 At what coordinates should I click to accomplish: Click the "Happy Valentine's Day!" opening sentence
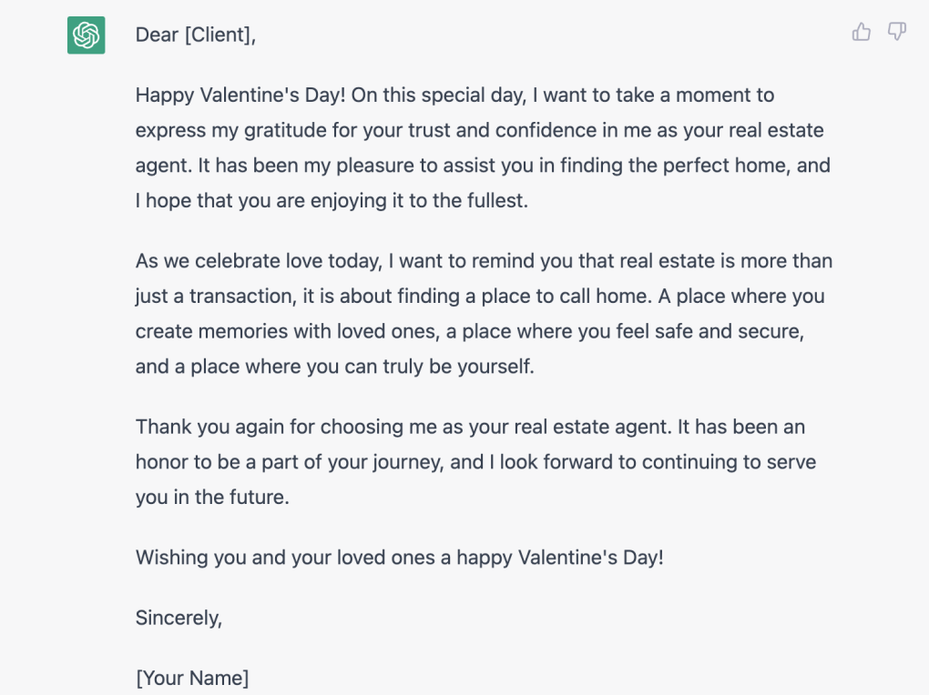point(240,95)
